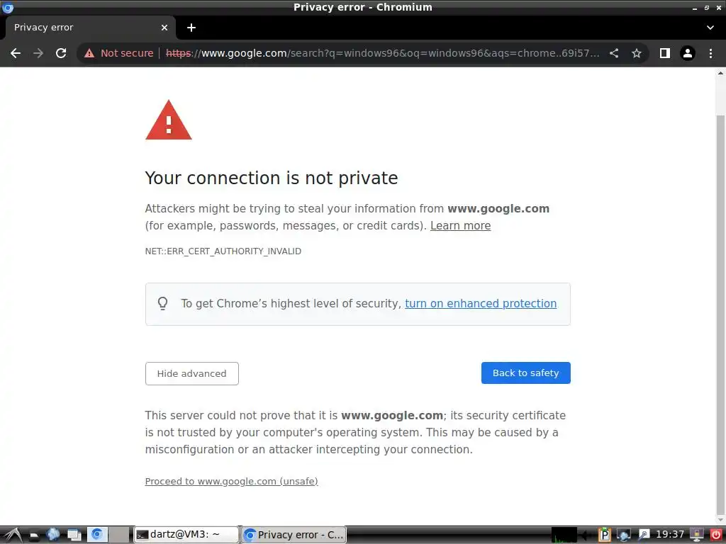The height and width of the screenshot is (544, 726).
Task: Open the profile avatar menu
Action: coord(688,53)
